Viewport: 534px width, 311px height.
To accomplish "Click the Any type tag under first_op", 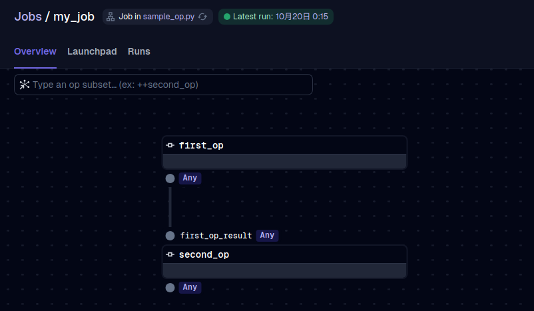I will click(x=190, y=178).
